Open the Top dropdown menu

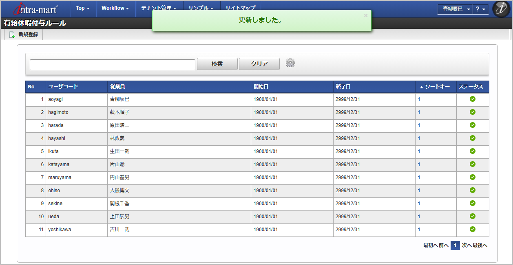83,8
